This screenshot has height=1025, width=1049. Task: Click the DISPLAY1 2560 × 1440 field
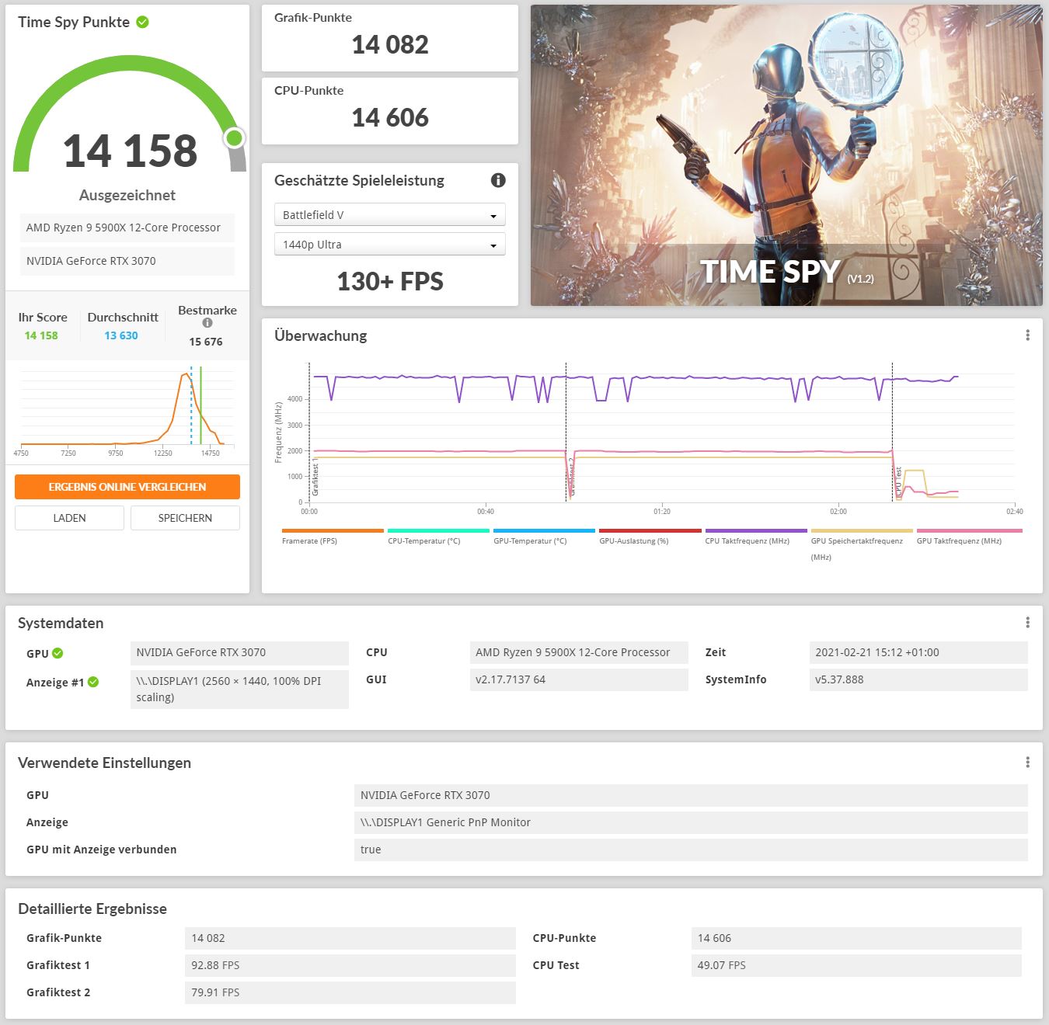click(x=239, y=689)
